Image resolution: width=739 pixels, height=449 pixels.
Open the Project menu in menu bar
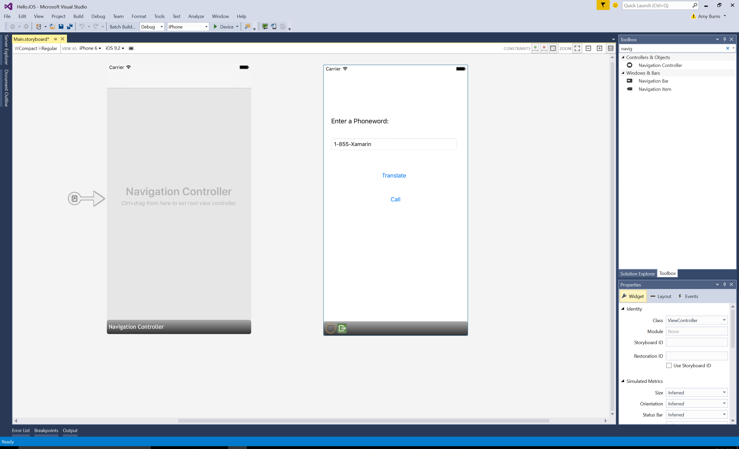point(58,16)
